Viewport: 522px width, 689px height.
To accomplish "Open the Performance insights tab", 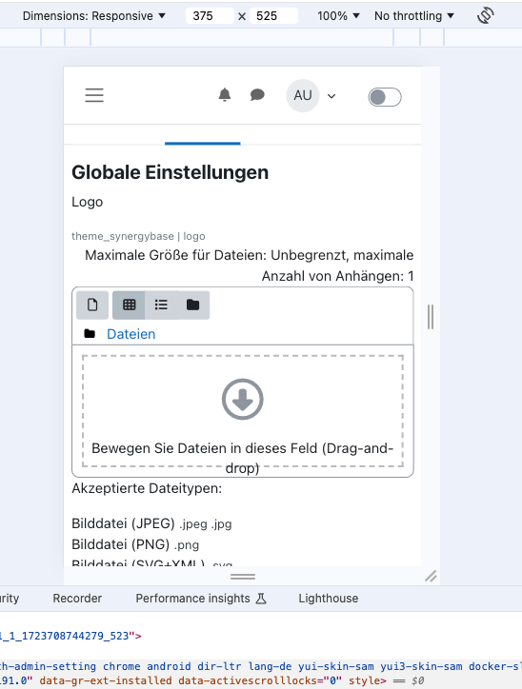I will (x=201, y=599).
